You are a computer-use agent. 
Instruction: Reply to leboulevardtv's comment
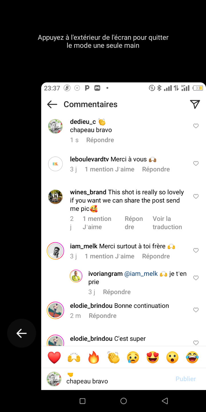coord(156,169)
